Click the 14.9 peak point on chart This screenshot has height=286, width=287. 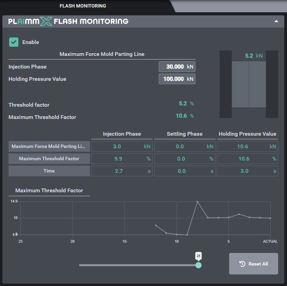tap(197, 202)
